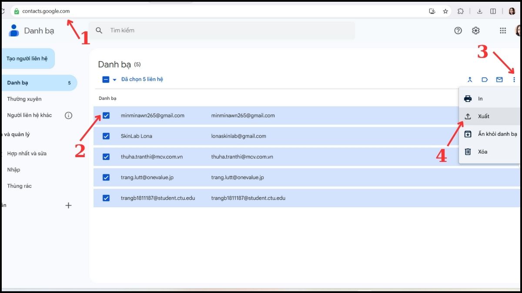
Task: Select In (print) menu option
Action: click(480, 99)
